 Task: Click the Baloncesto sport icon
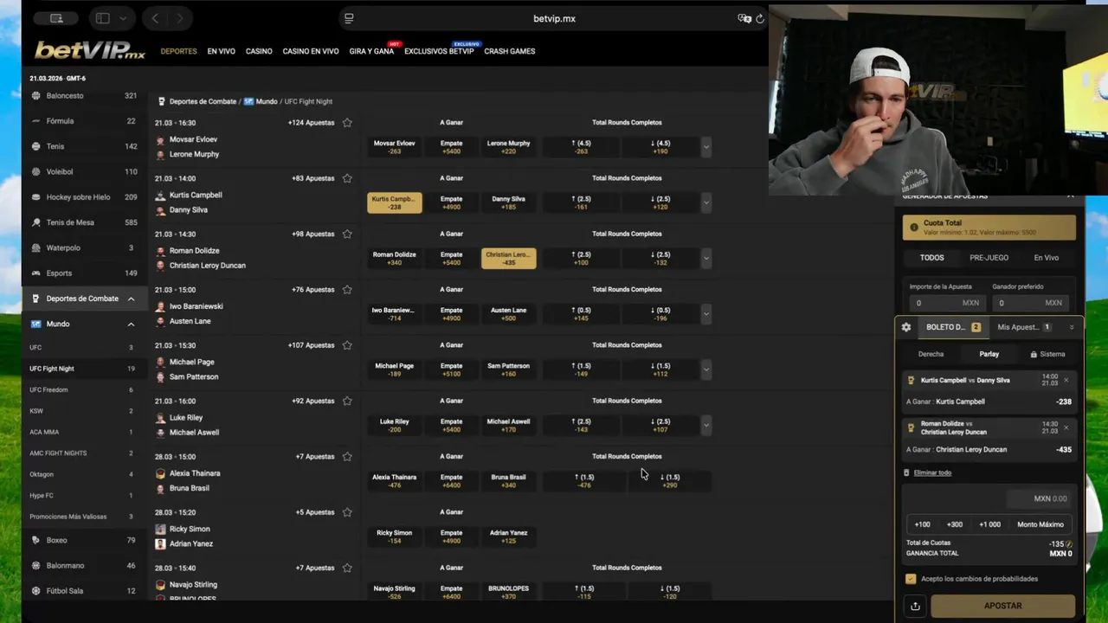tap(36, 95)
